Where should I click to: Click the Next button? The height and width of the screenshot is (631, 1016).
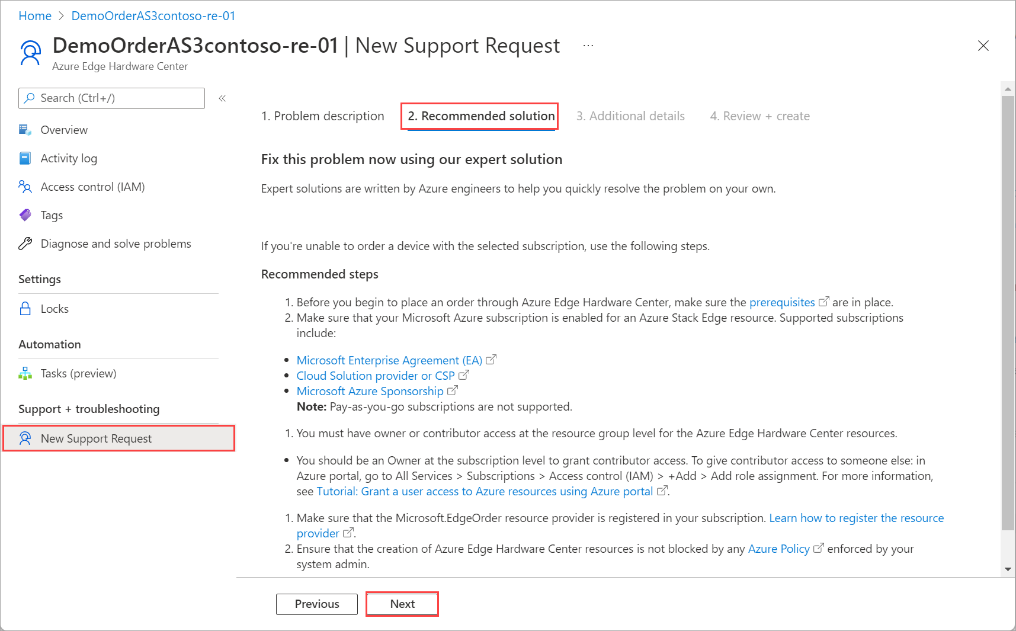pyautogui.click(x=402, y=604)
